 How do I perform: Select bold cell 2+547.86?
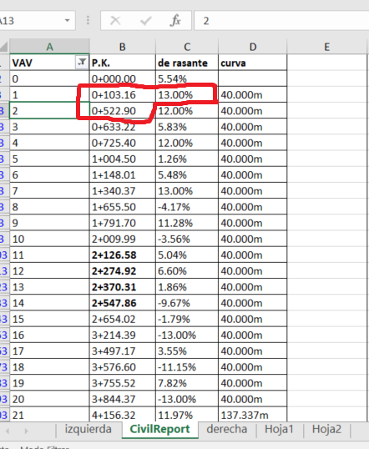(x=123, y=303)
